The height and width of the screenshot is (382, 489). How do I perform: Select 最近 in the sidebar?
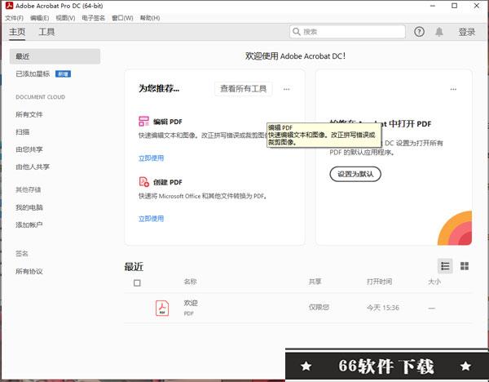click(55, 56)
